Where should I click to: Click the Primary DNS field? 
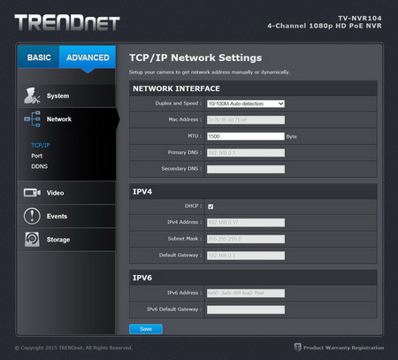coord(246,153)
